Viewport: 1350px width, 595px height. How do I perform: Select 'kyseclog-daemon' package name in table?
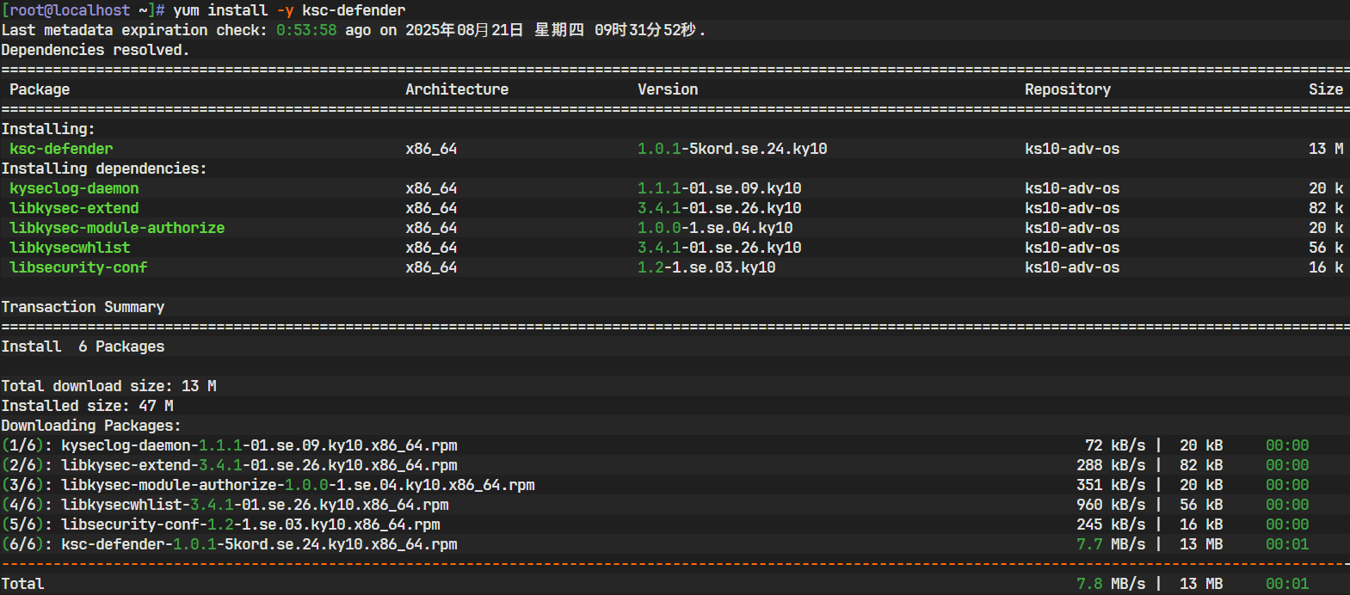click(x=74, y=188)
